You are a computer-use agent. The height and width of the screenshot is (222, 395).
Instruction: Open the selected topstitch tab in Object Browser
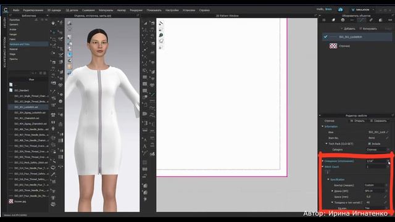click(x=362, y=20)
